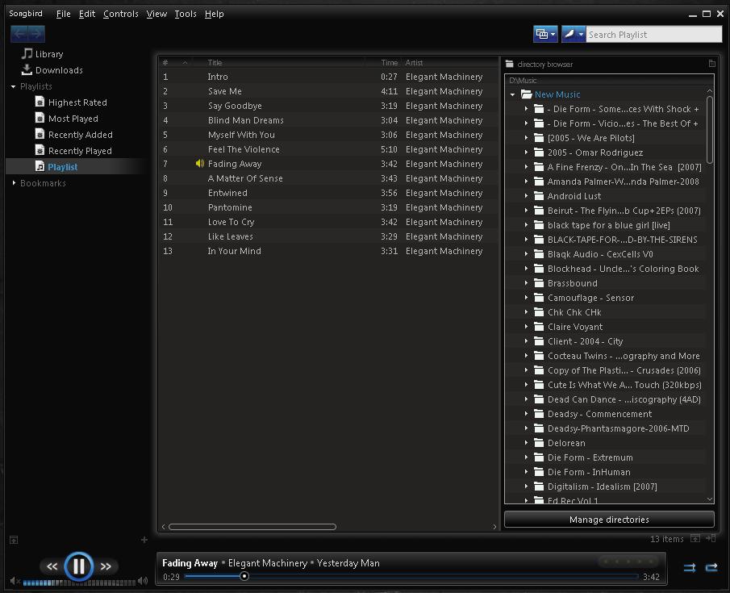The image size is (730, 593).
Task: Collapse the New Music folder tree
Action: point(512,94)
